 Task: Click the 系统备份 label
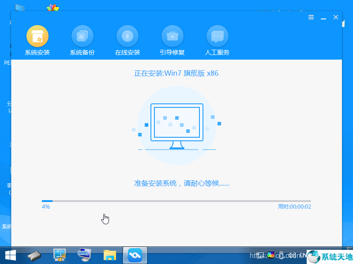point(83,52)
